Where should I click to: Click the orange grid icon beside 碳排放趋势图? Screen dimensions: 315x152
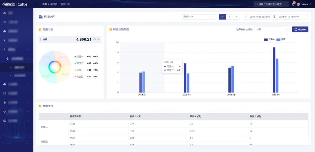coord(111,29)
